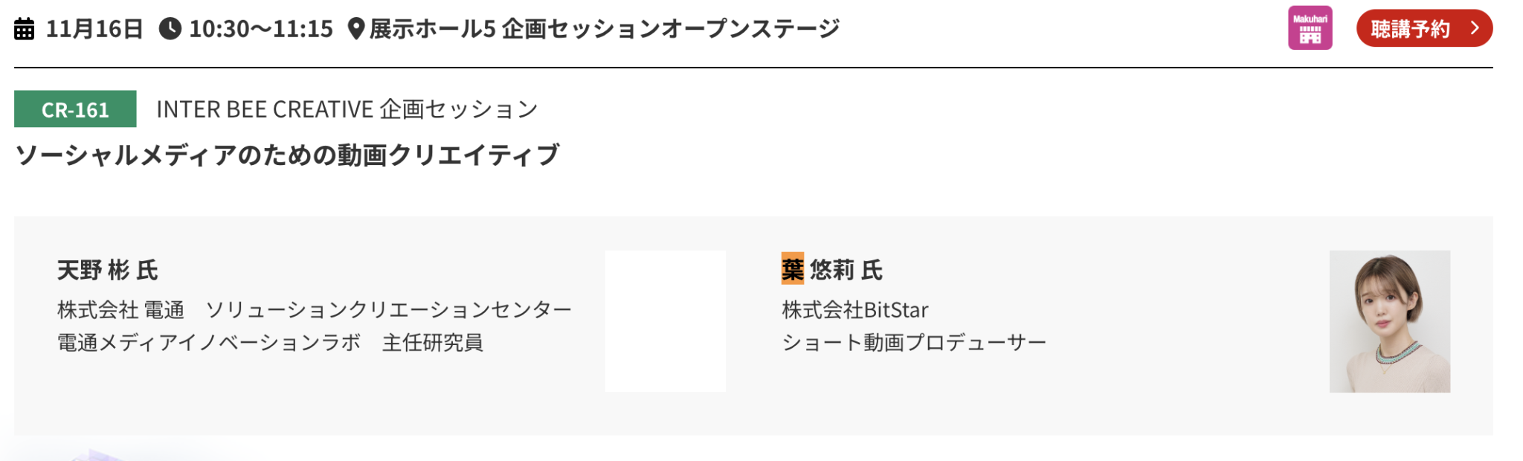Click venue text 展示ホール5 企画セッションオープンステージ
Image resolution: width=1523 pixels, height=461 pixels.
pos(605,29)
